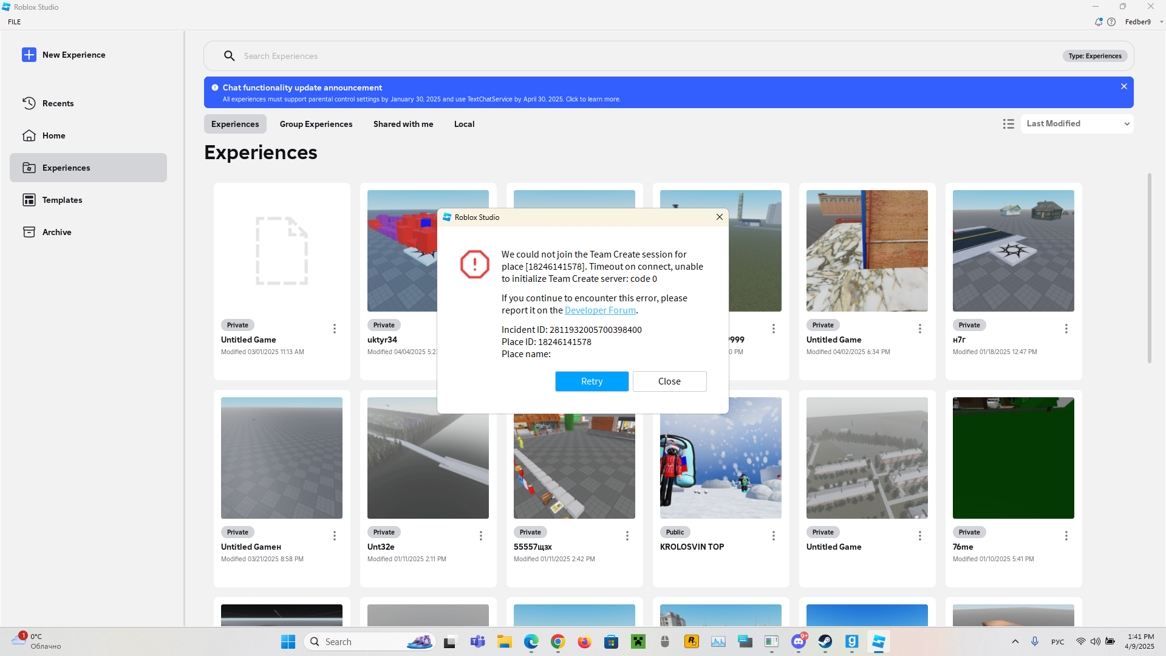Open Minecraft from the taskbar
The height and width of the screenshot is (656, 1166).
point(638,641)
